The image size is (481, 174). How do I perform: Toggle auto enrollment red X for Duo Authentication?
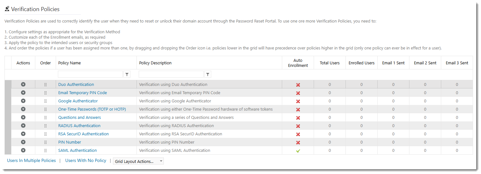click(x=298, y=85)
